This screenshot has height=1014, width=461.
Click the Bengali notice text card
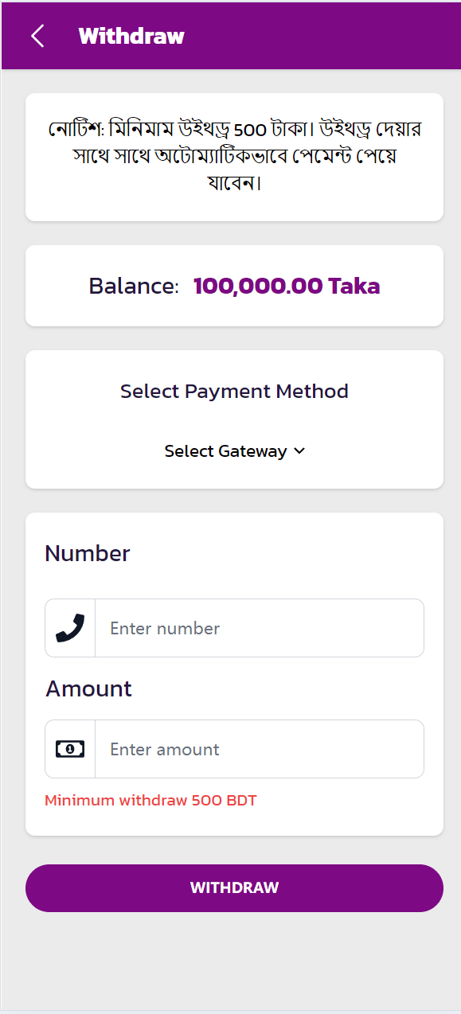coord(234,157)
